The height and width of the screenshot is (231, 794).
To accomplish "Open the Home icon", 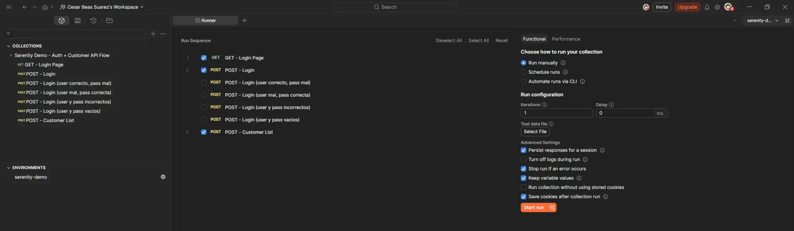I will pos(45,7).
